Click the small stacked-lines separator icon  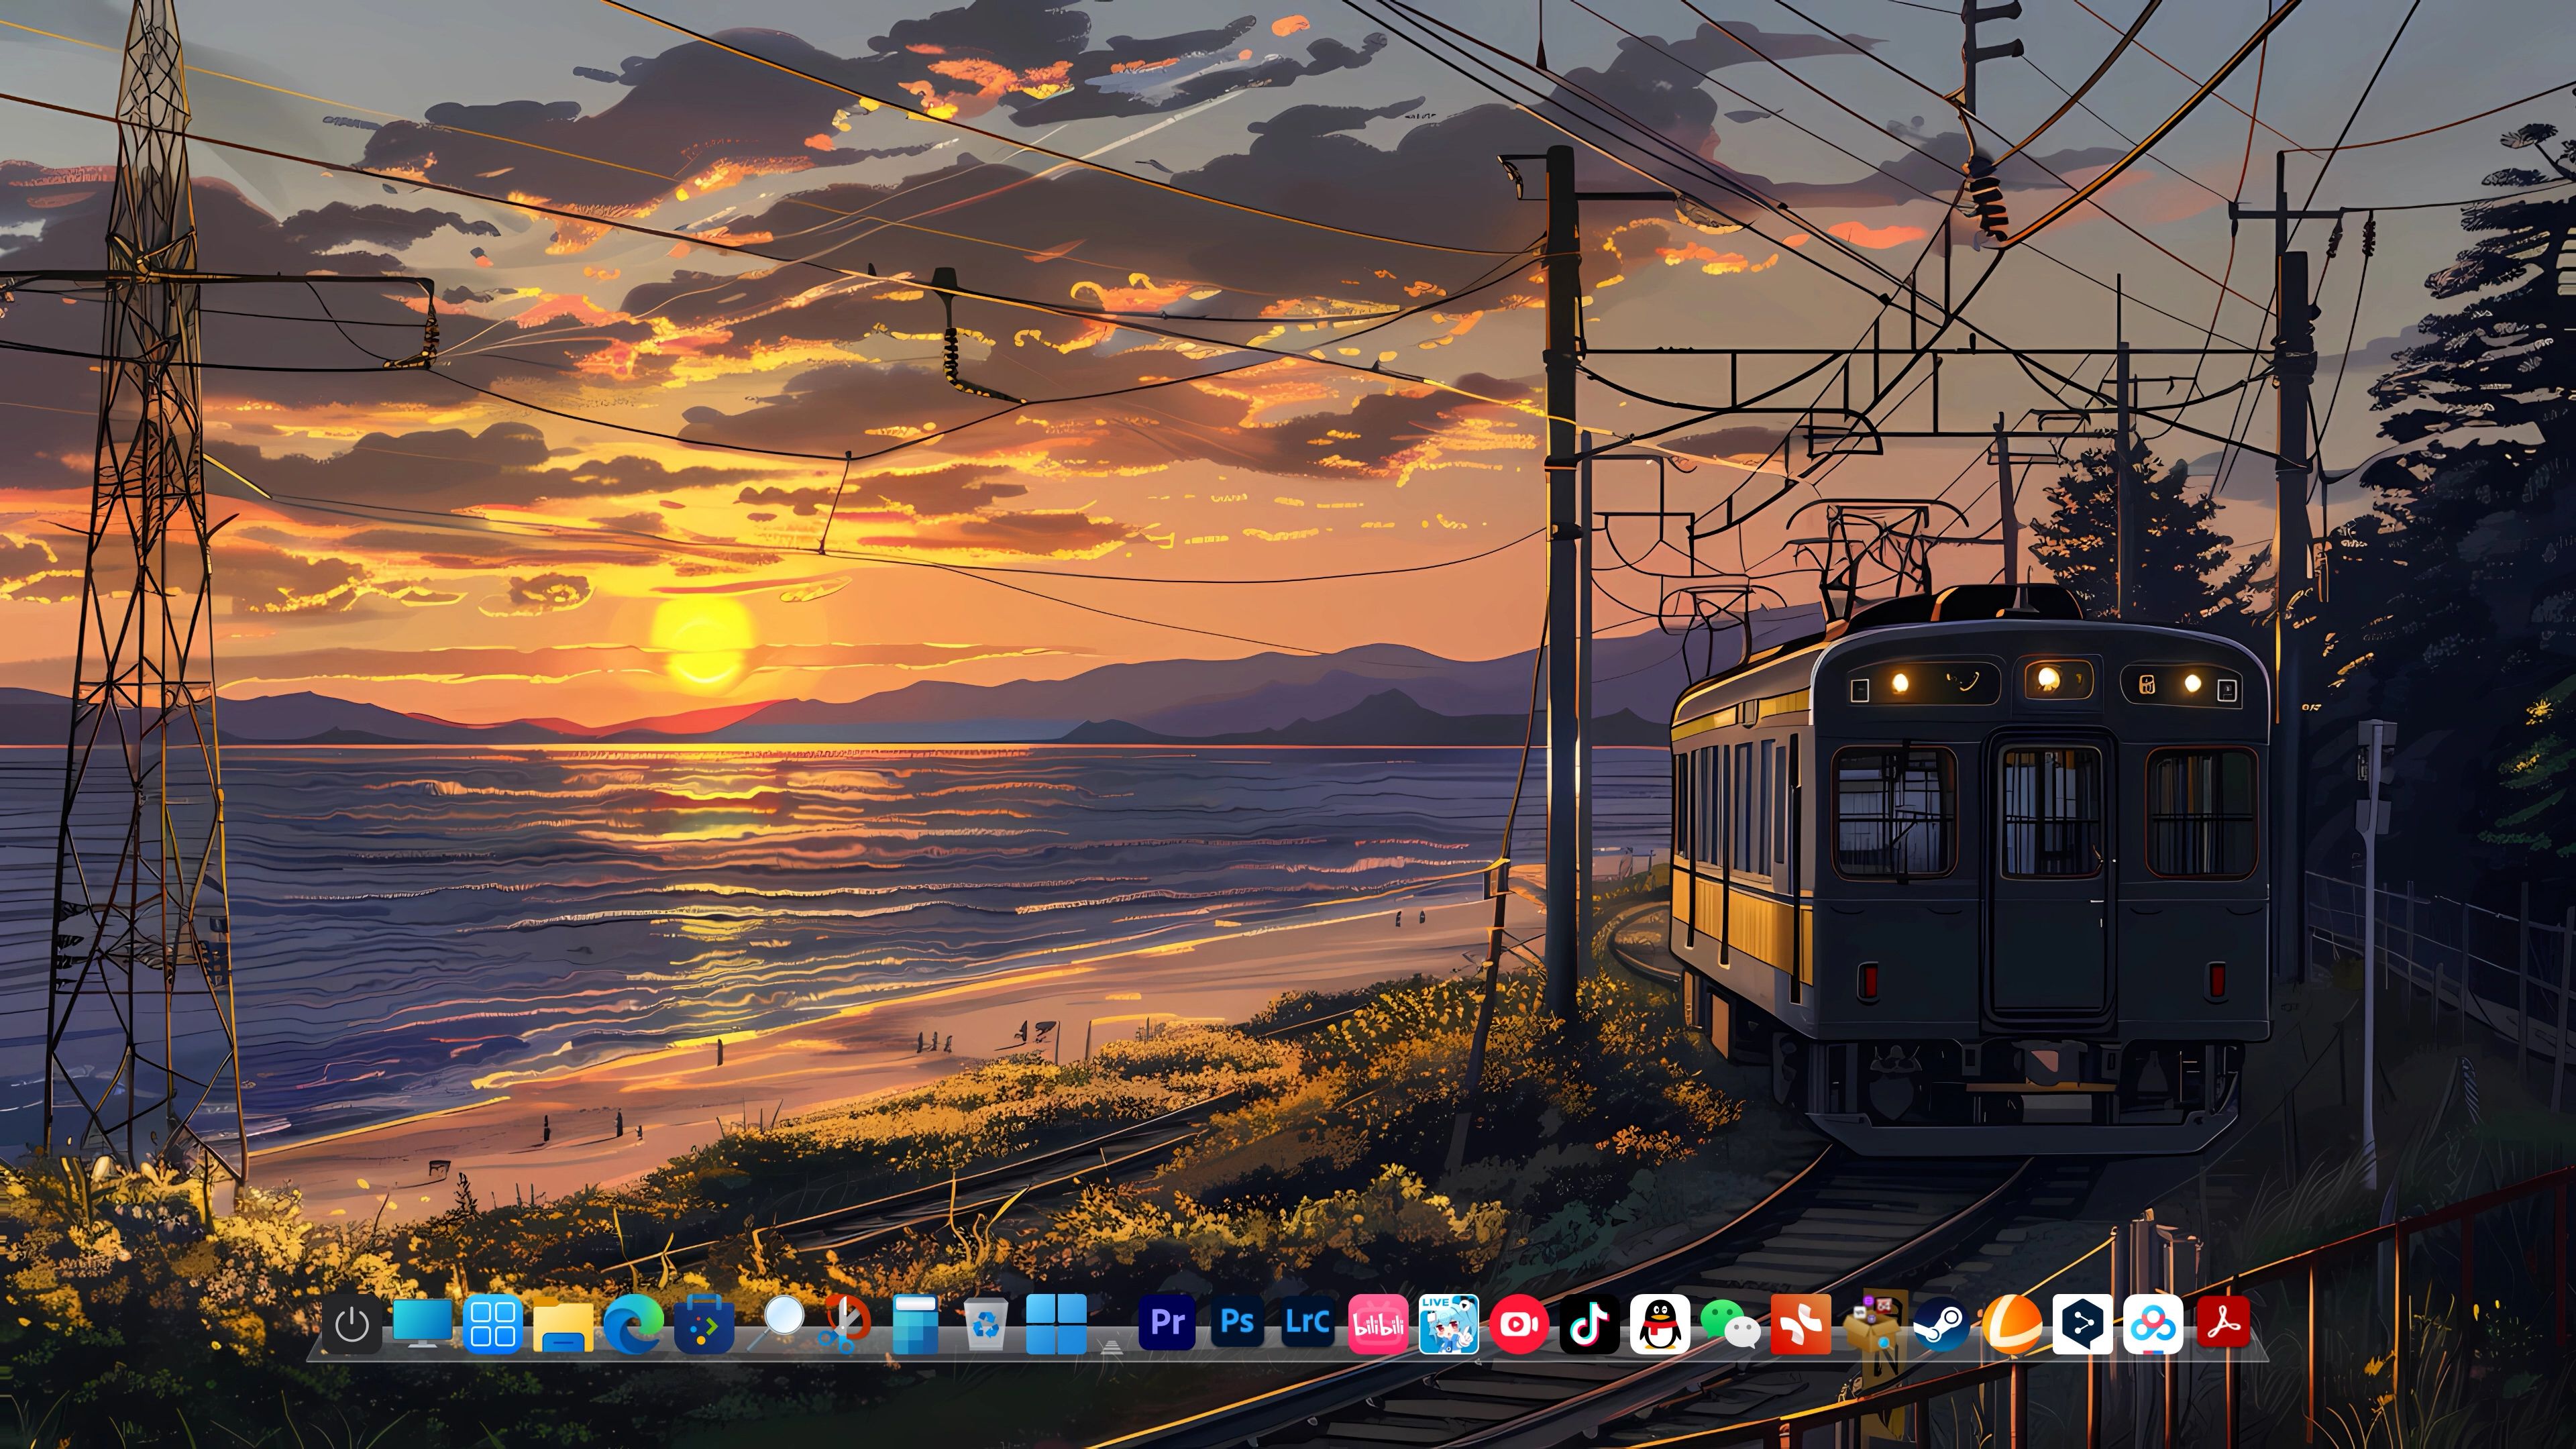pyautogui.click(x=1111, y=1346)
